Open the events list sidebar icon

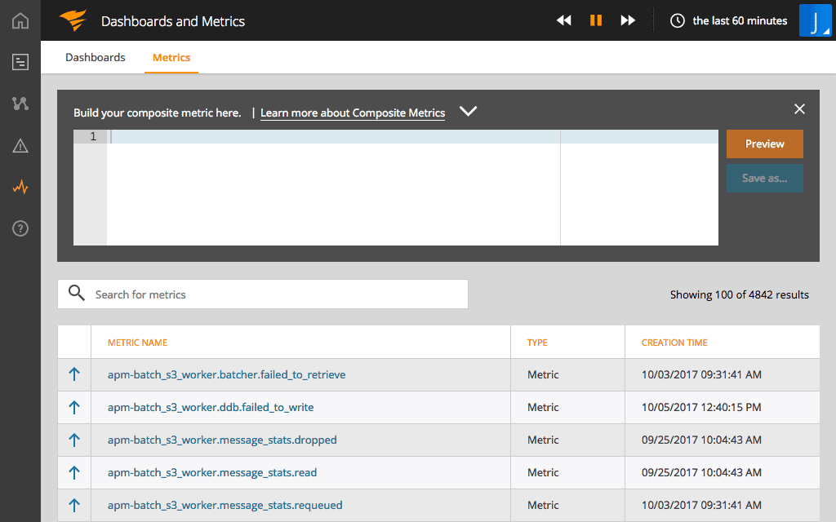[20, 62]
